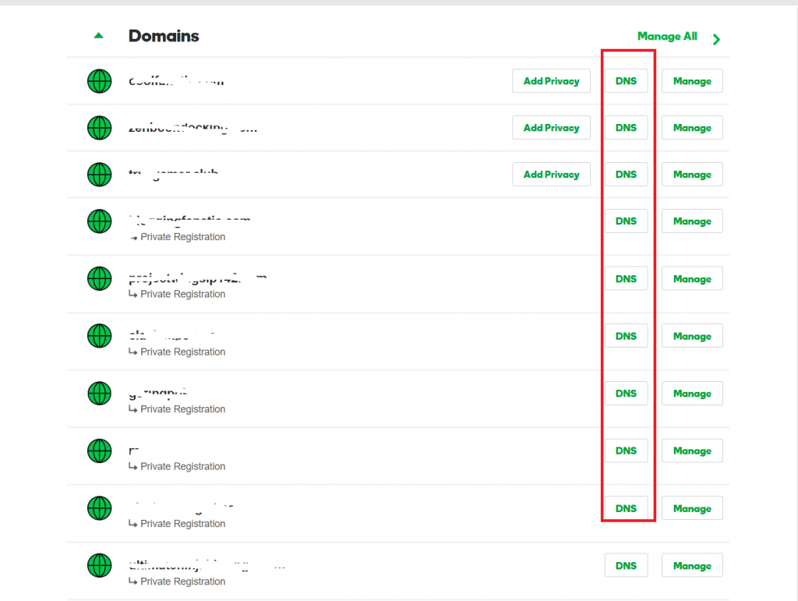The width and height of the screenshot is (798, 601).
Task: Select the fourth domain's globe icon
Action: tap(99, 221)
